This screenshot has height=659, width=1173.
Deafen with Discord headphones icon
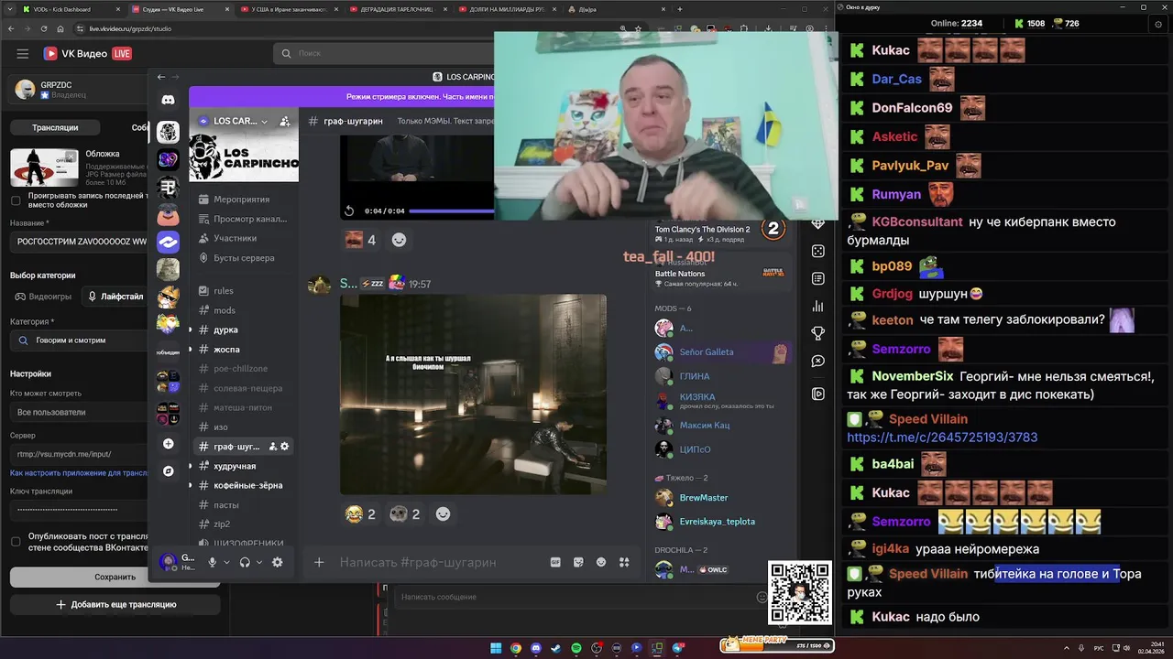(x=245, y=562)
